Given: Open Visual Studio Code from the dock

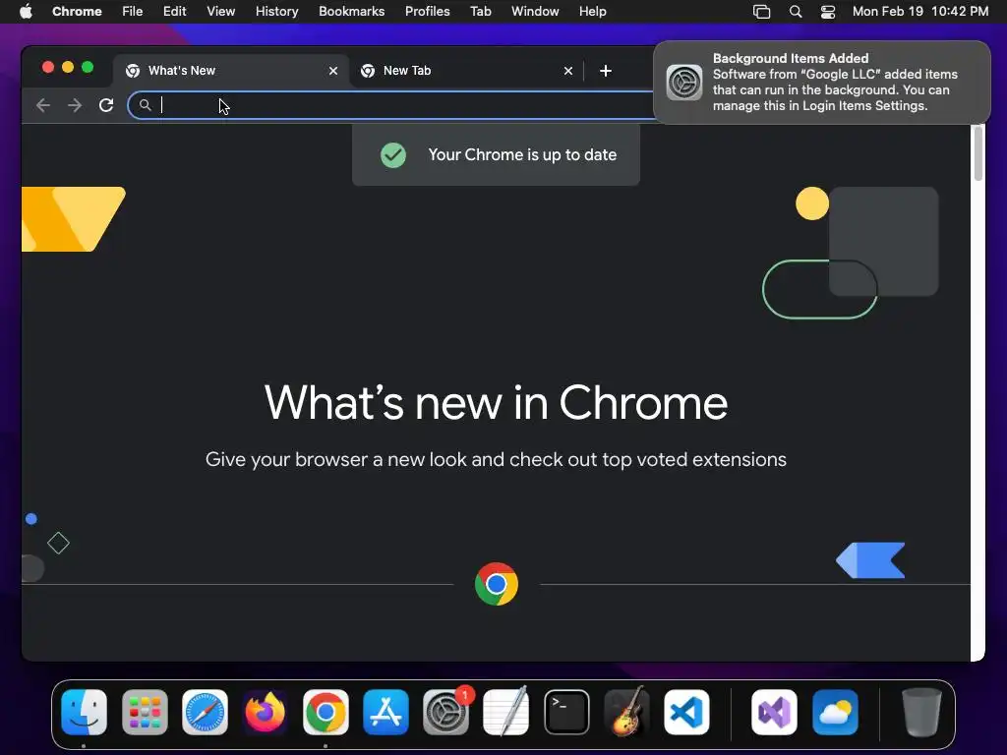Looking at the screenshot, I should (686, 712).
